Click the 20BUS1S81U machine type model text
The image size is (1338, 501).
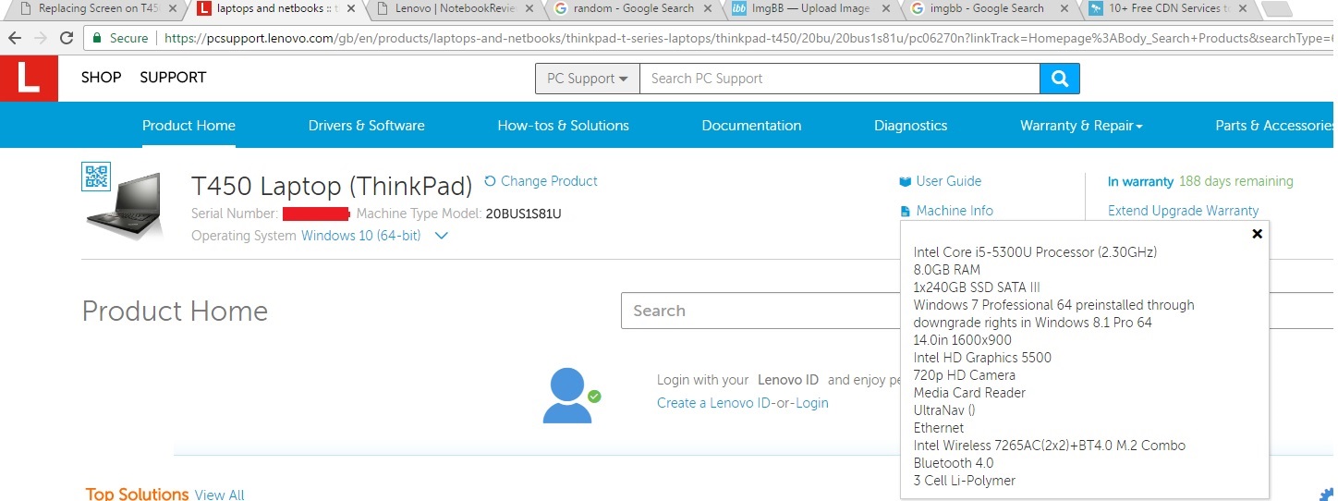tap(523, 214)
